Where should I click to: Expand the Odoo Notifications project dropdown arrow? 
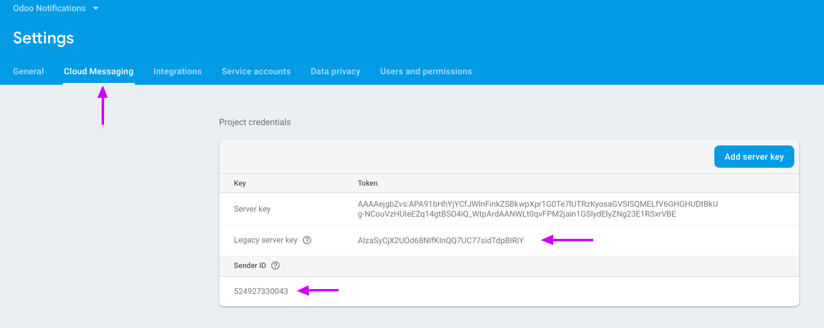(x=95, y=9)
